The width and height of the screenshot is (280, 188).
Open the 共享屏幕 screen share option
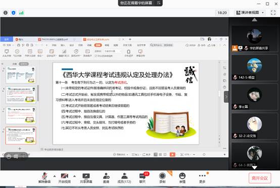click(86, 178)
